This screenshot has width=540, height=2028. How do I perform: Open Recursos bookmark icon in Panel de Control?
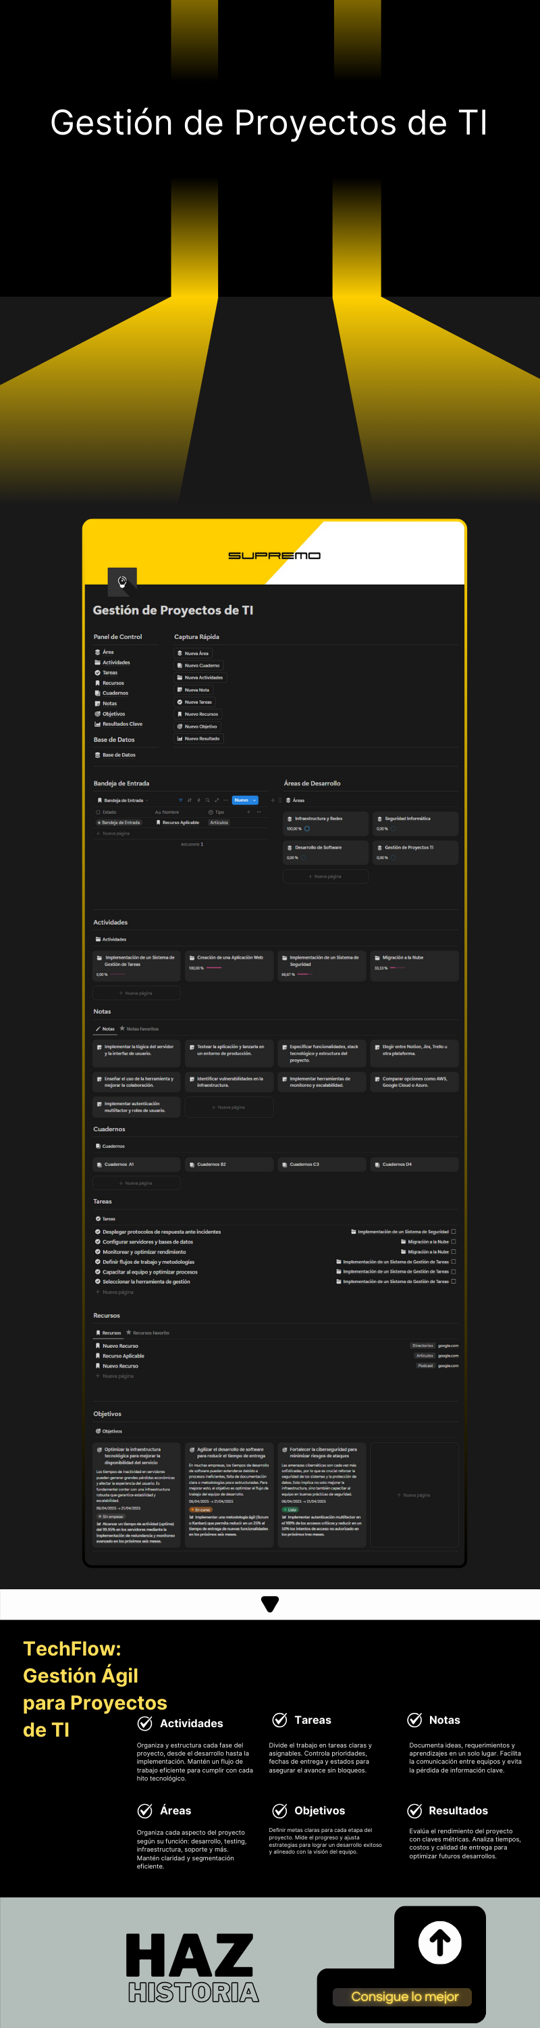[97, 683]
